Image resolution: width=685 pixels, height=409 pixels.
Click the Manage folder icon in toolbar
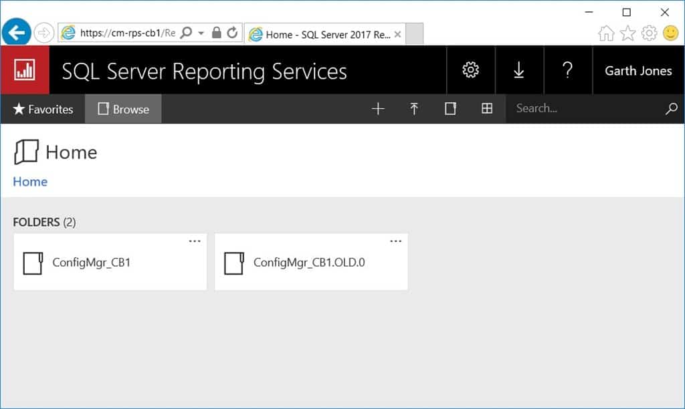[450, 109]
